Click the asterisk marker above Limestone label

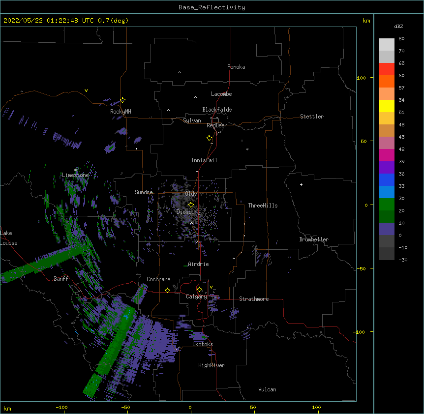[76, 170]
